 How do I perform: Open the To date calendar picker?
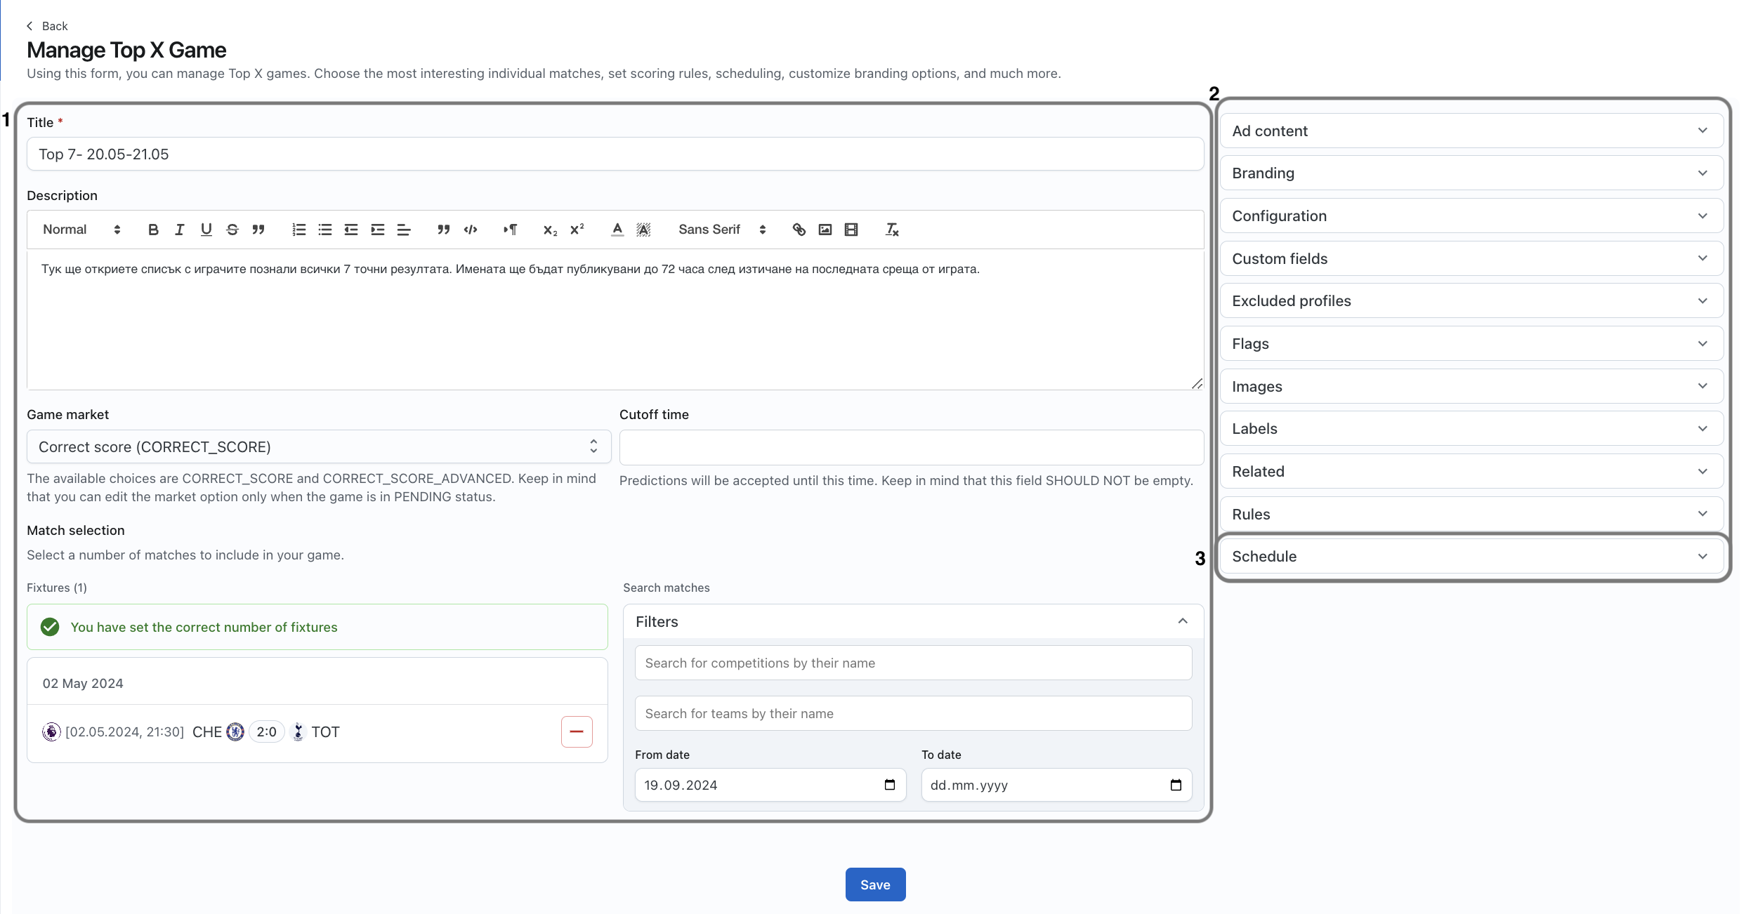[x=1176, y=785]
